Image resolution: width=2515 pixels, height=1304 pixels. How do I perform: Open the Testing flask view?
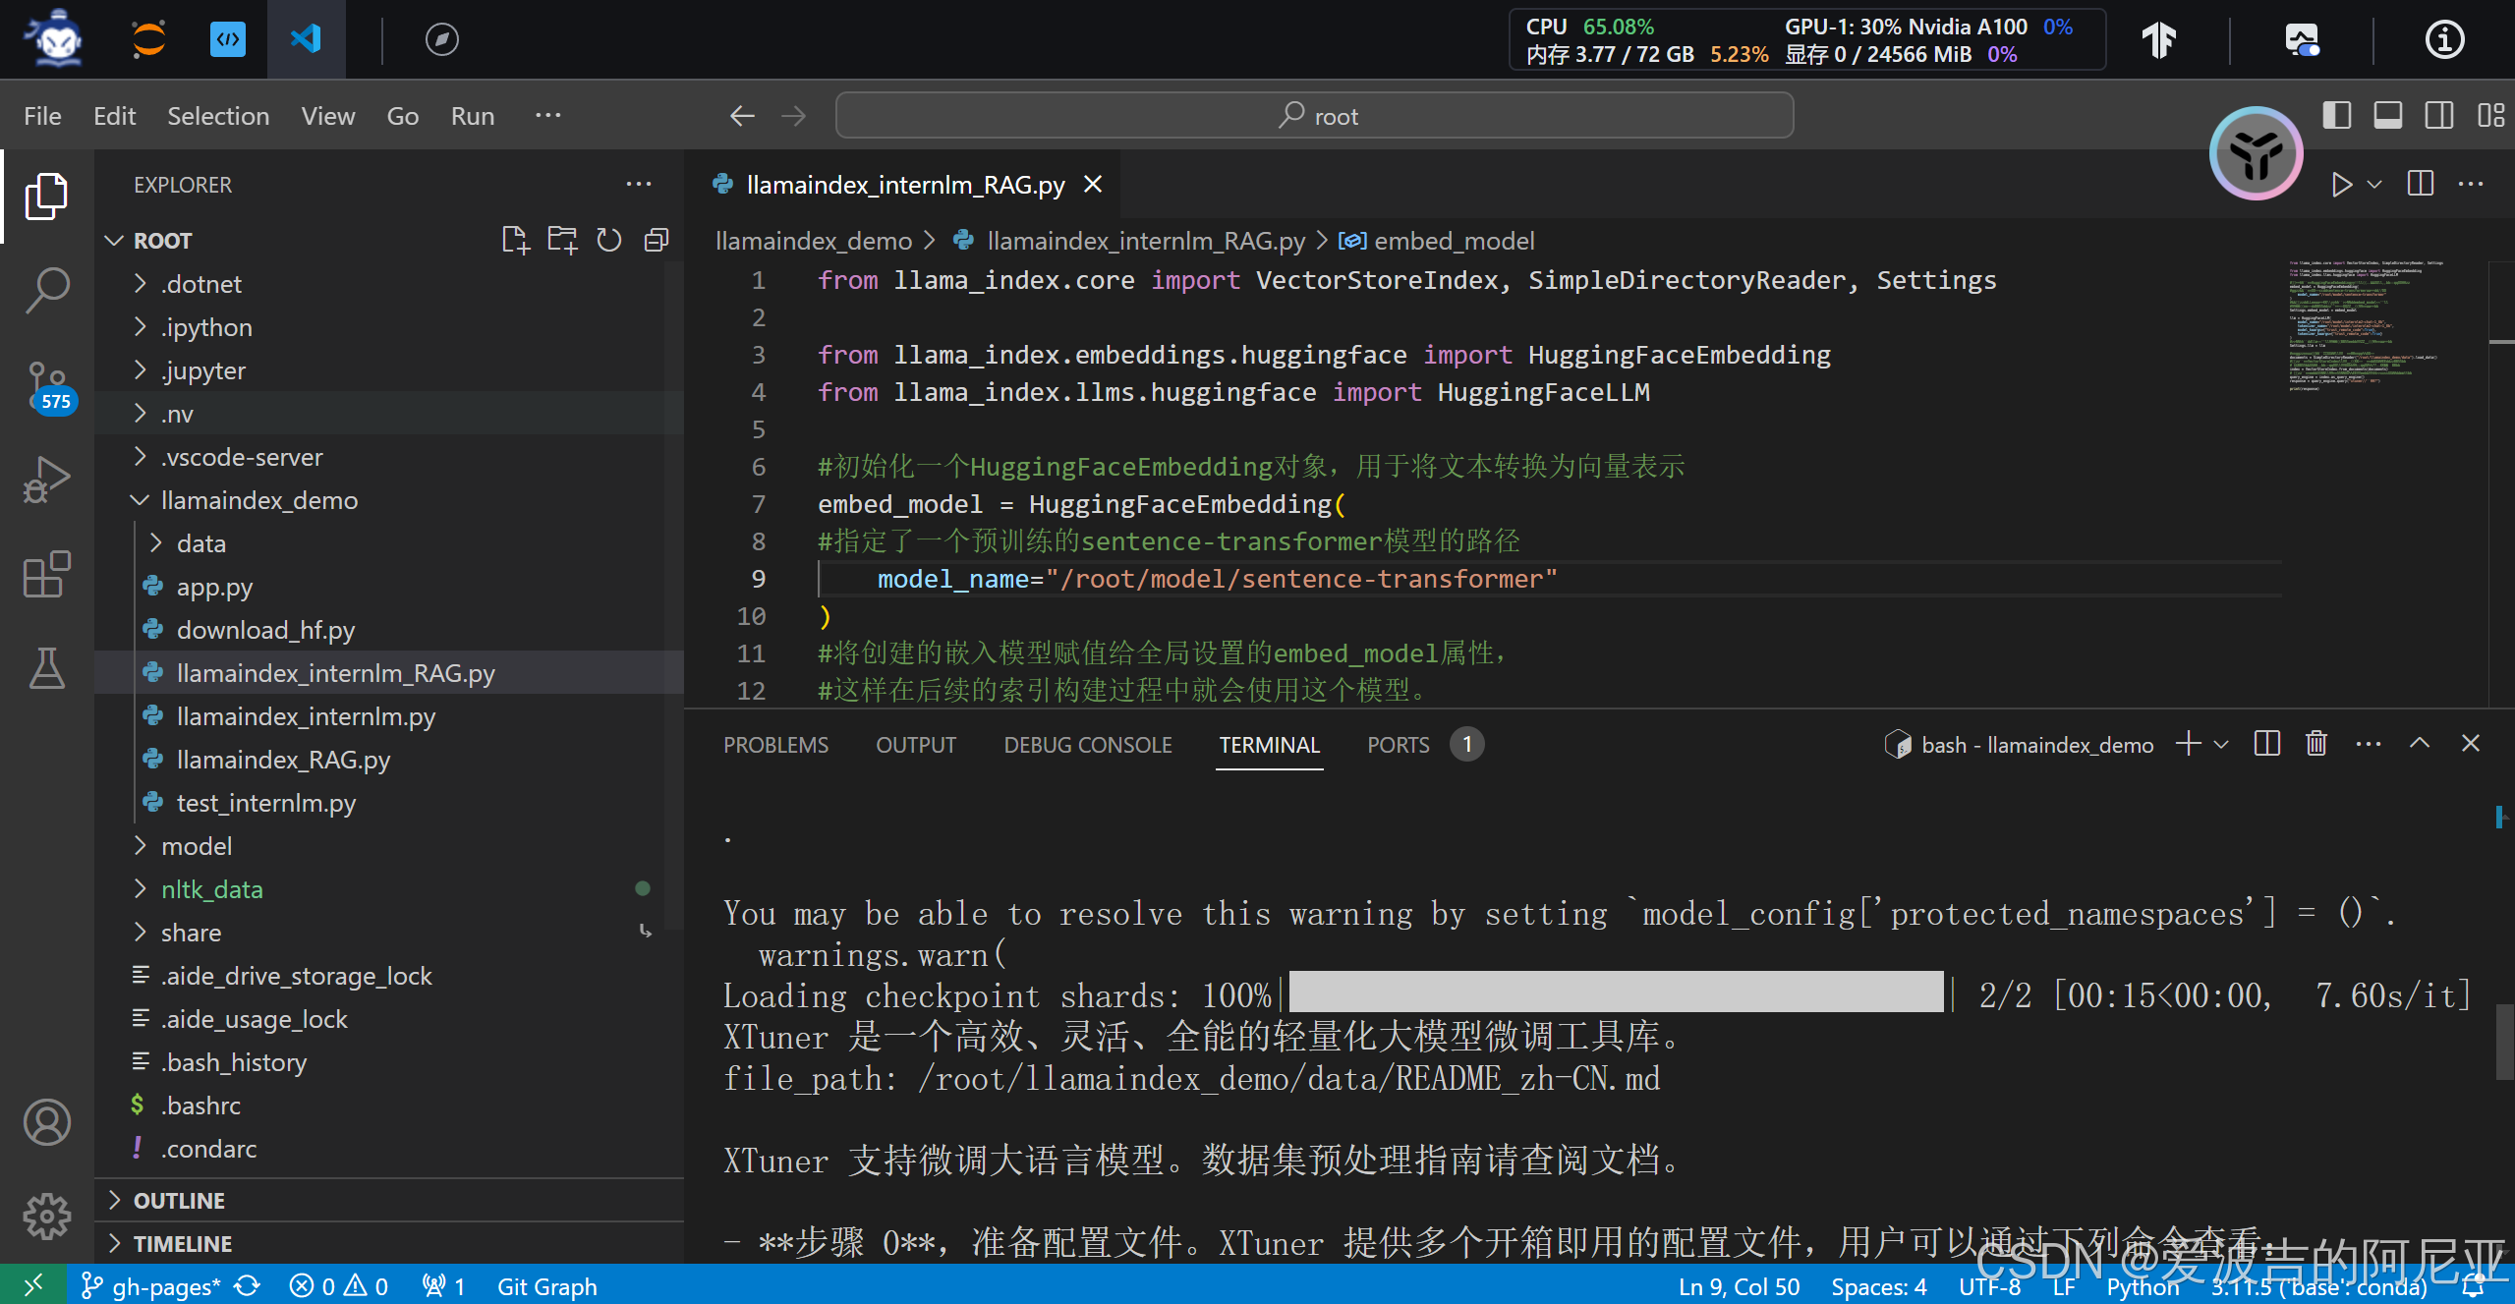(x=46, y=668)
